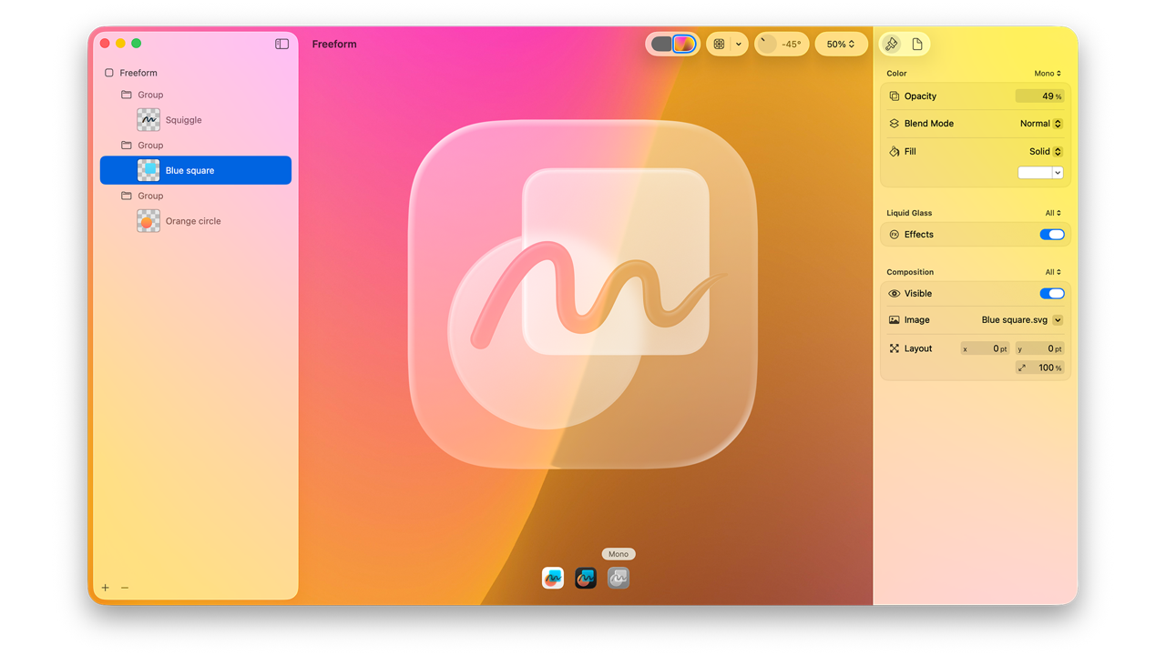Click the Orange circle layer thumbnail
The image size is (1166, 655).
coord(148,221)
